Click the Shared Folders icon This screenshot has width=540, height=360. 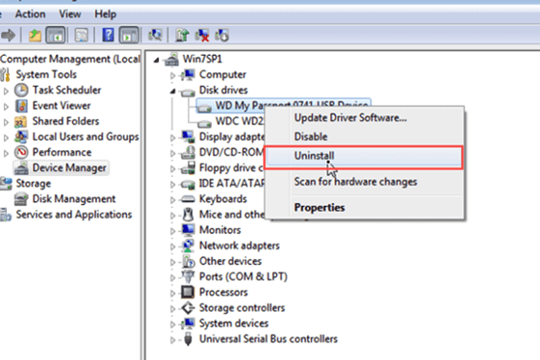(20, 121)
